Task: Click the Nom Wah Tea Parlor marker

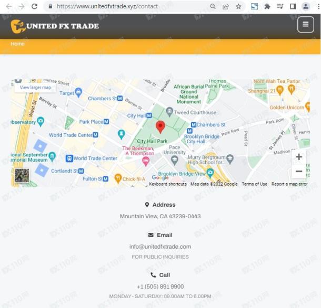Action: pyautogui.click(x=292, y=89)
